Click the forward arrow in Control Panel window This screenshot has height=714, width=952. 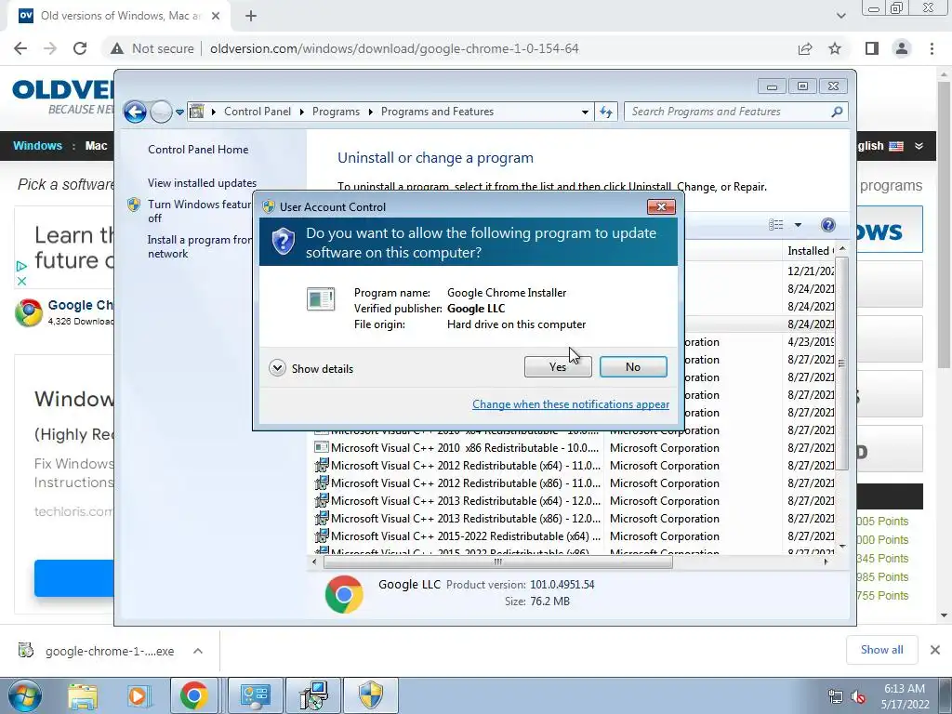point(161,112)
